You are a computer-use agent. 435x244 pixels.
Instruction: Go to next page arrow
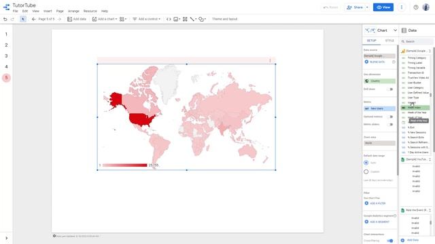pos(59,19)
